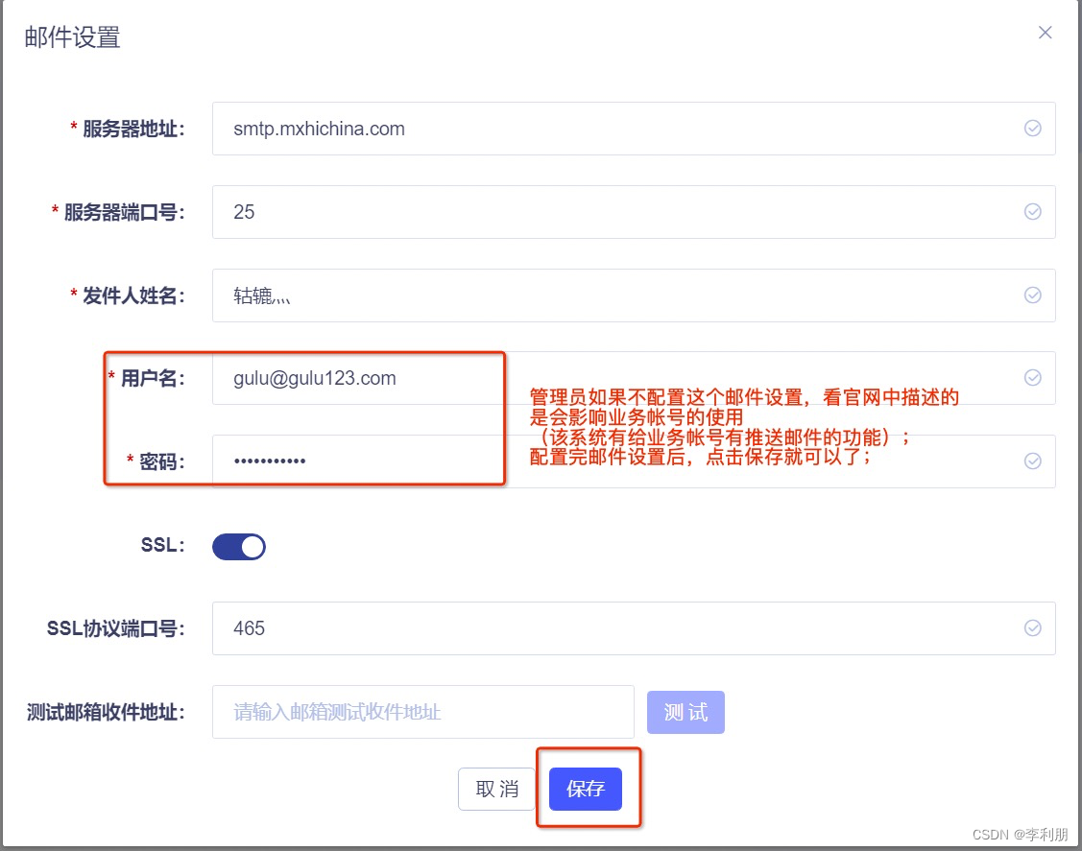Focus the 服务器地址 input with smtp.mxhichina.com
This screenshot has height=851, width=1082.
(x=634, y=129)
